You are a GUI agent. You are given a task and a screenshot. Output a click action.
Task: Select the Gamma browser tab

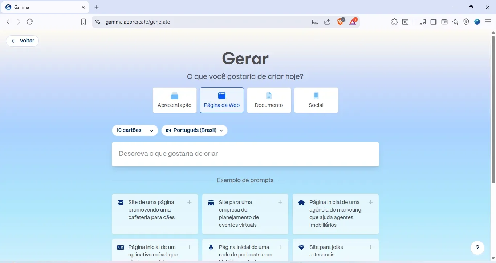pyautogui.click(x=45, y=7)
